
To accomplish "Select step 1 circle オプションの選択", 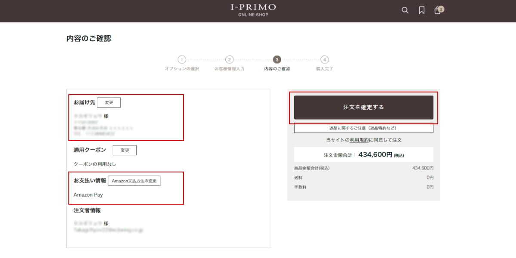I will pyautogui.click(x=182, y=59).
